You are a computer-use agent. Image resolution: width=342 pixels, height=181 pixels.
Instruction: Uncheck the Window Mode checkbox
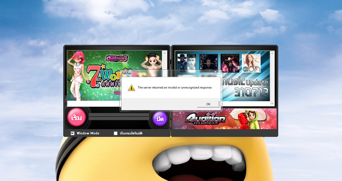73,133
